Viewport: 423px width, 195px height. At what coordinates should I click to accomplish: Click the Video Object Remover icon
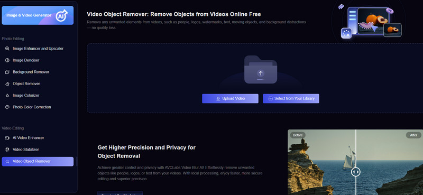(x=7, y=161)
